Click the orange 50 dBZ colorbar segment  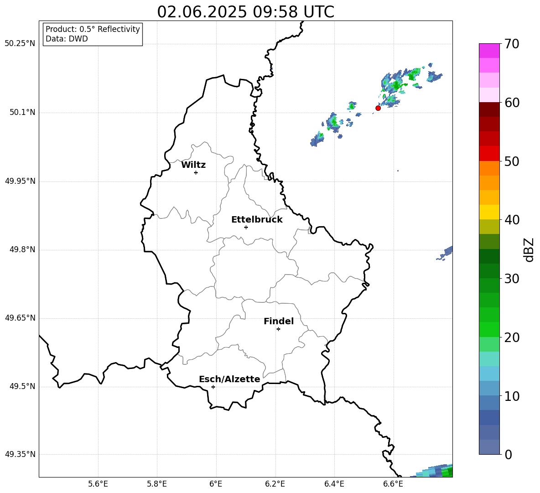point(489,168)
